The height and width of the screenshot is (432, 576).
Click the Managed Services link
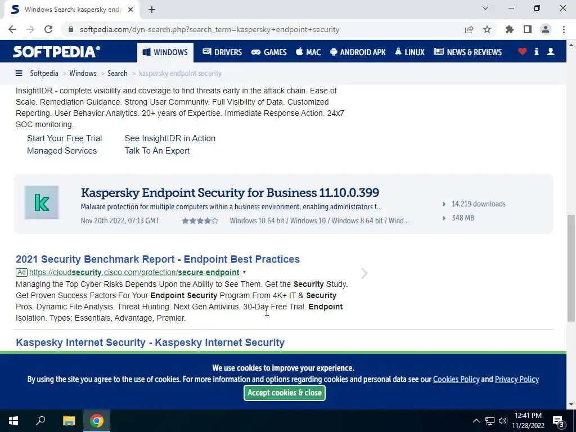tap(62, 151)
